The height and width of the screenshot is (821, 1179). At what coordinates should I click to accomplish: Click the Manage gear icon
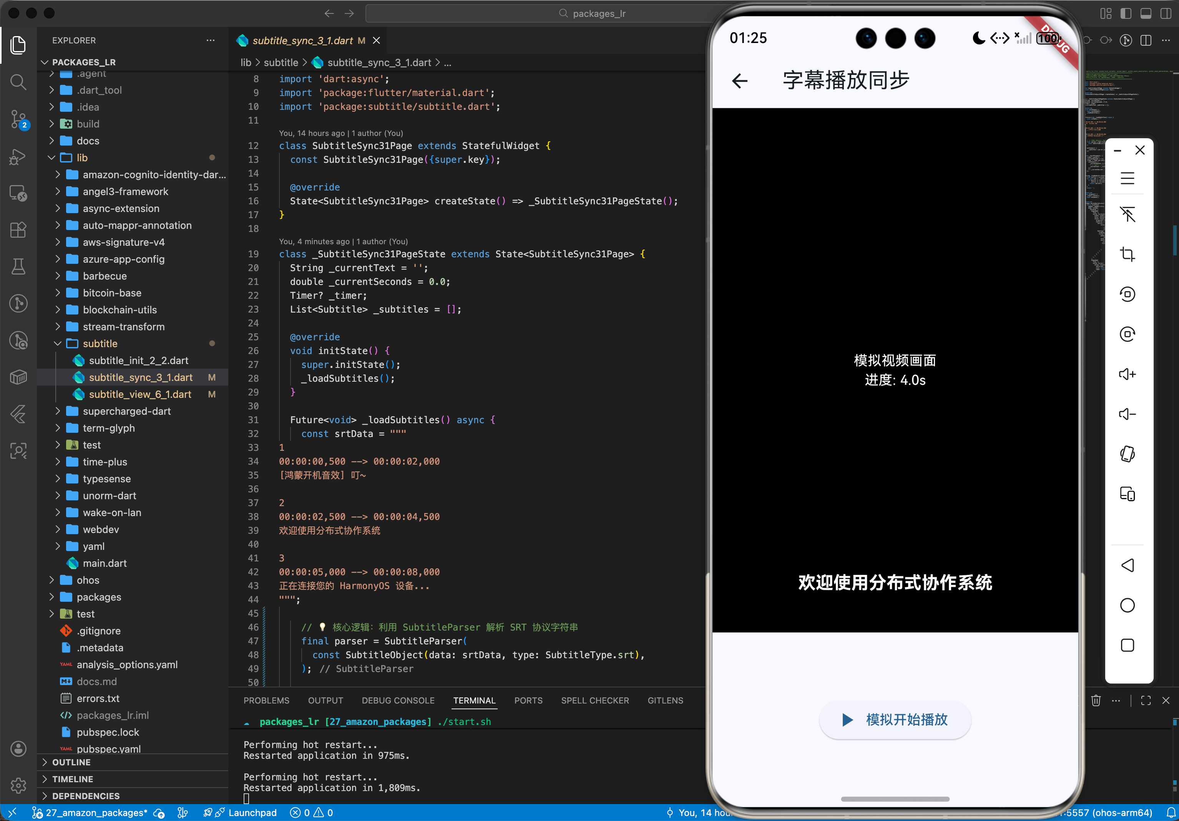tap(18, 785)
